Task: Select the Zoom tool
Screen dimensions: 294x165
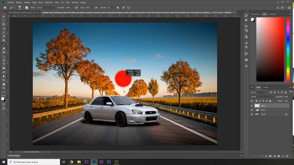Action: pyautogui.click(x=4, y=88)
